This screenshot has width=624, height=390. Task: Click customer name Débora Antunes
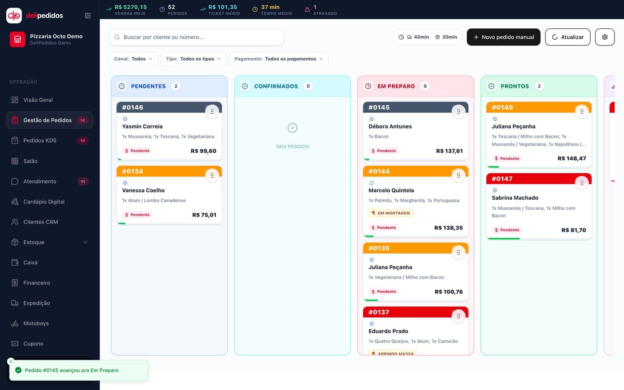390,127
